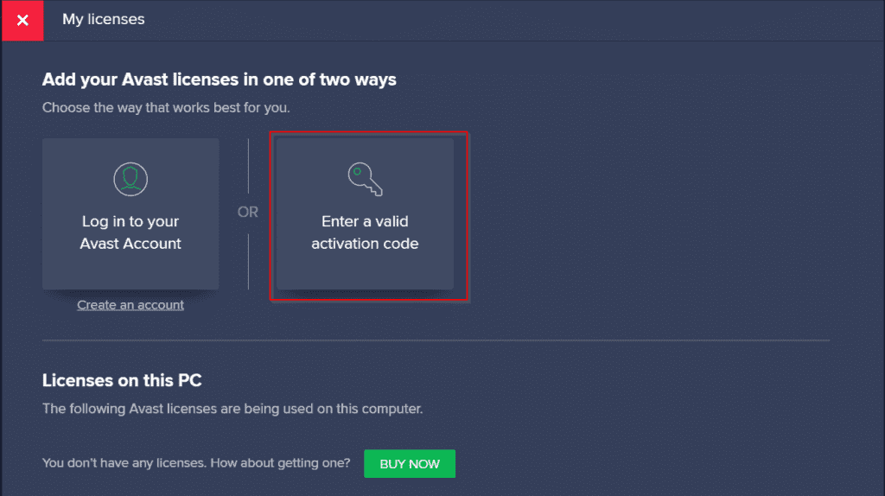The height and width of the screenshot is (496, 885).
Task: Choose the Log in to your Avast Account card
Action: click(x=131, y=213)
